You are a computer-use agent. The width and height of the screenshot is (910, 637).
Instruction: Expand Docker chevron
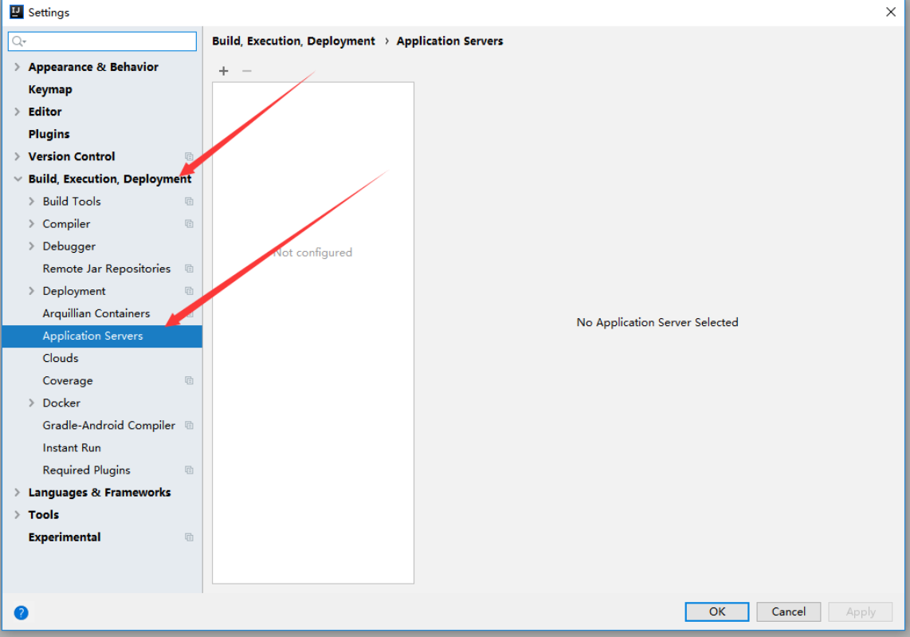[31, 403]
